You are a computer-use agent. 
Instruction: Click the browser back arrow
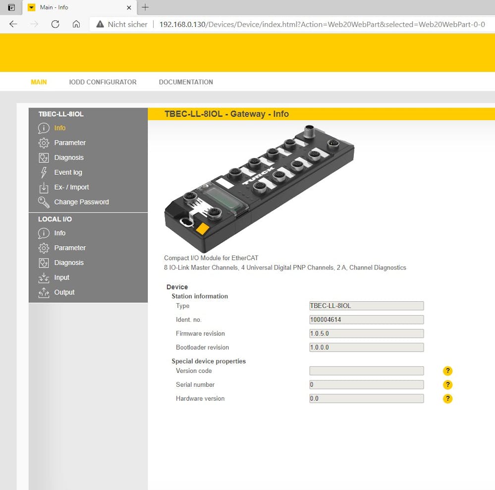point(13,24)
